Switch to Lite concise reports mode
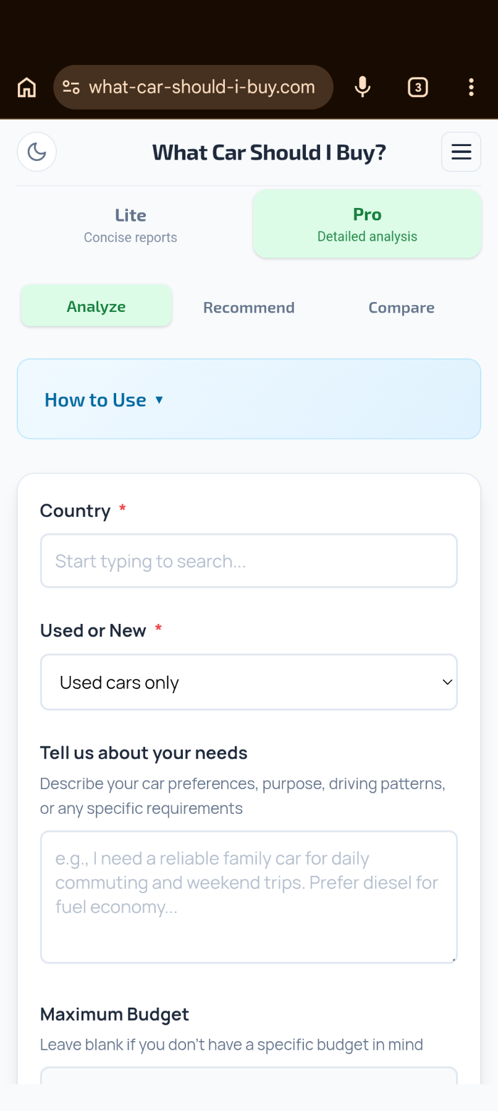This screenshot has width=498, height=1111. pyautogui.click(x=130, y=224)
